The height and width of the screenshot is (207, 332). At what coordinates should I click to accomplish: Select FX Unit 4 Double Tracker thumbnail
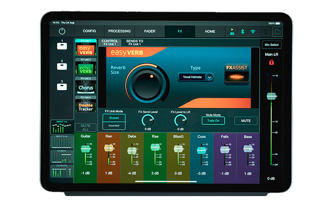[86, 104]
